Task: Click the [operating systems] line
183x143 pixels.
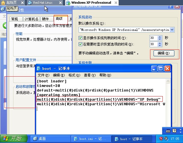Action: click(x=59, y=95)
